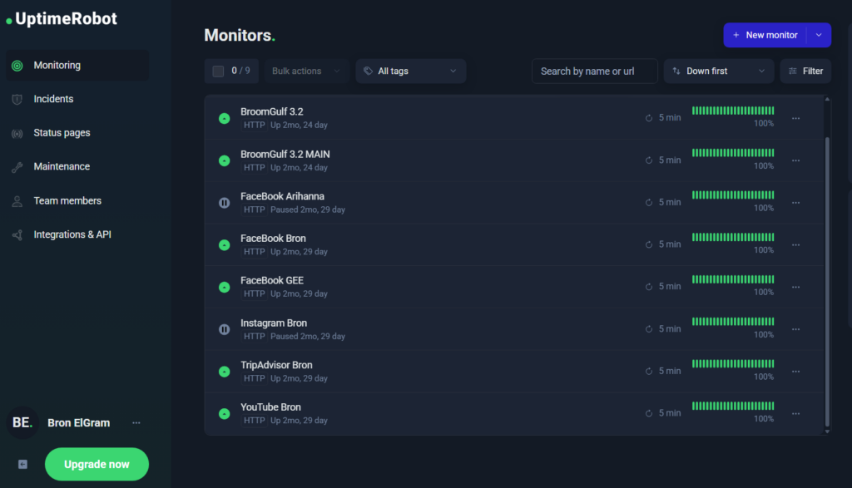The image size is (852, 488).
Task: Click the green up status icon for BroomGulf 3.2
Action: pyautogui.click(x=224, y=118)
